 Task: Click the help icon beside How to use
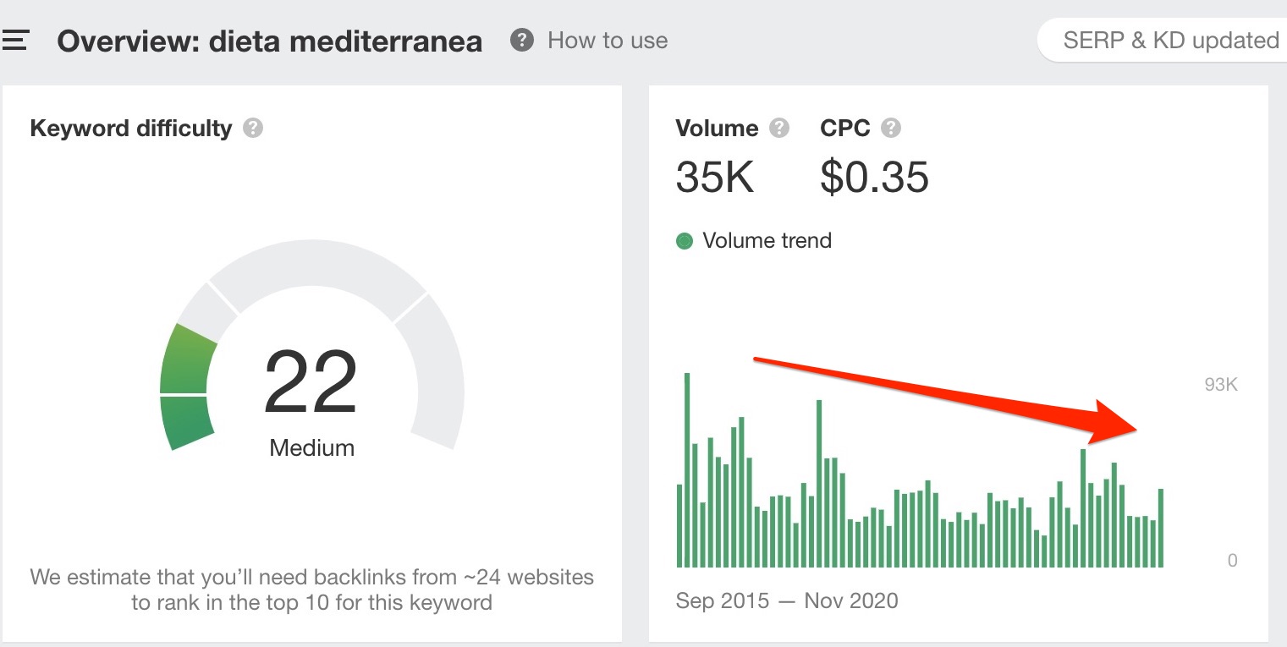click(522, 41)
